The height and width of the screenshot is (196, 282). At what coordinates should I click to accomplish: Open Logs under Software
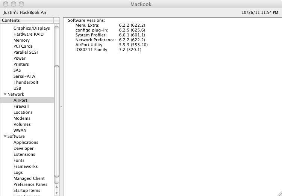18,172
